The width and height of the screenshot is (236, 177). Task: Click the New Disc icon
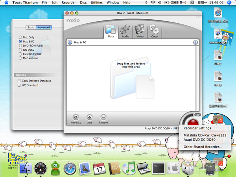(x=76, y=118)
